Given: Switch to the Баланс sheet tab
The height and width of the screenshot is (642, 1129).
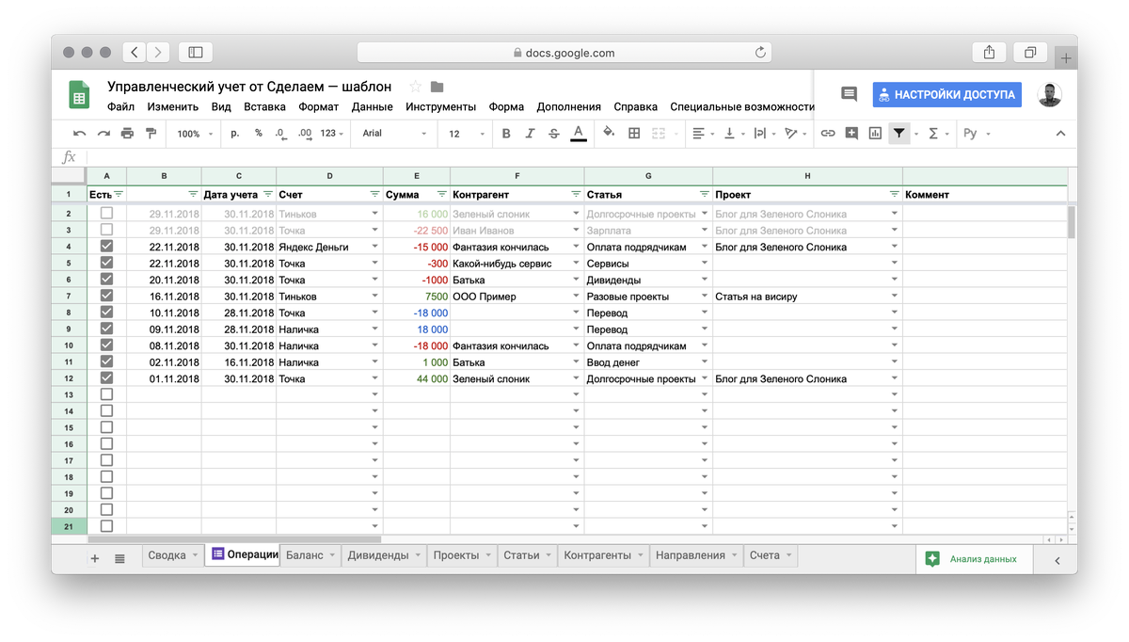Looking at the screenshot, I should pyautogui.click(x=310, y=555).
